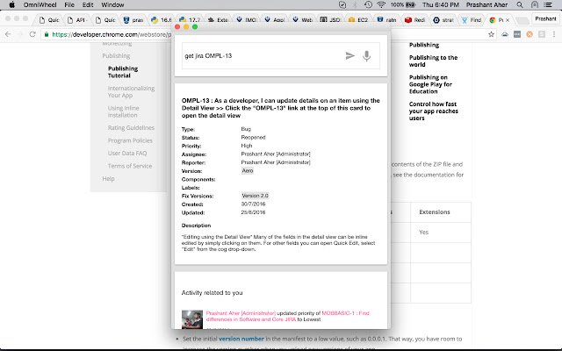The height and width of the screenshot is (351, 562).
Task: Switch to the 'Redi' tab
Action: [x=414, y=20]
